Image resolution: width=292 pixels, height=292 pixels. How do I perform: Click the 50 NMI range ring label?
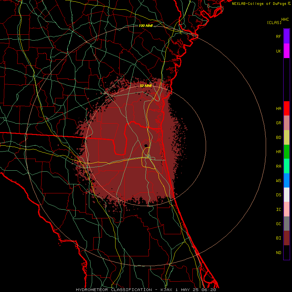pyautogui.click(x=146, y=86)
